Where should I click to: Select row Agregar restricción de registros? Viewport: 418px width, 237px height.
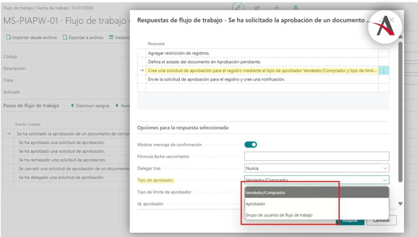(261, 53)
